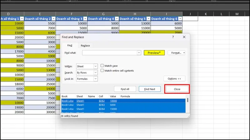This screenshot has height=140, width=250.
Task: Click the help question mark in Find and Replace
Action: [x=173, y=37]
